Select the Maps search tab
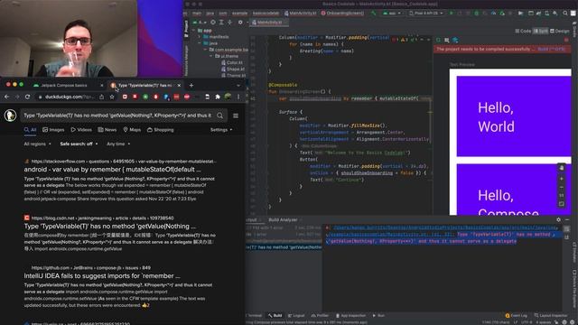This screenshot has width=578, height=325. pyautogui.click(x=132, y=130)
